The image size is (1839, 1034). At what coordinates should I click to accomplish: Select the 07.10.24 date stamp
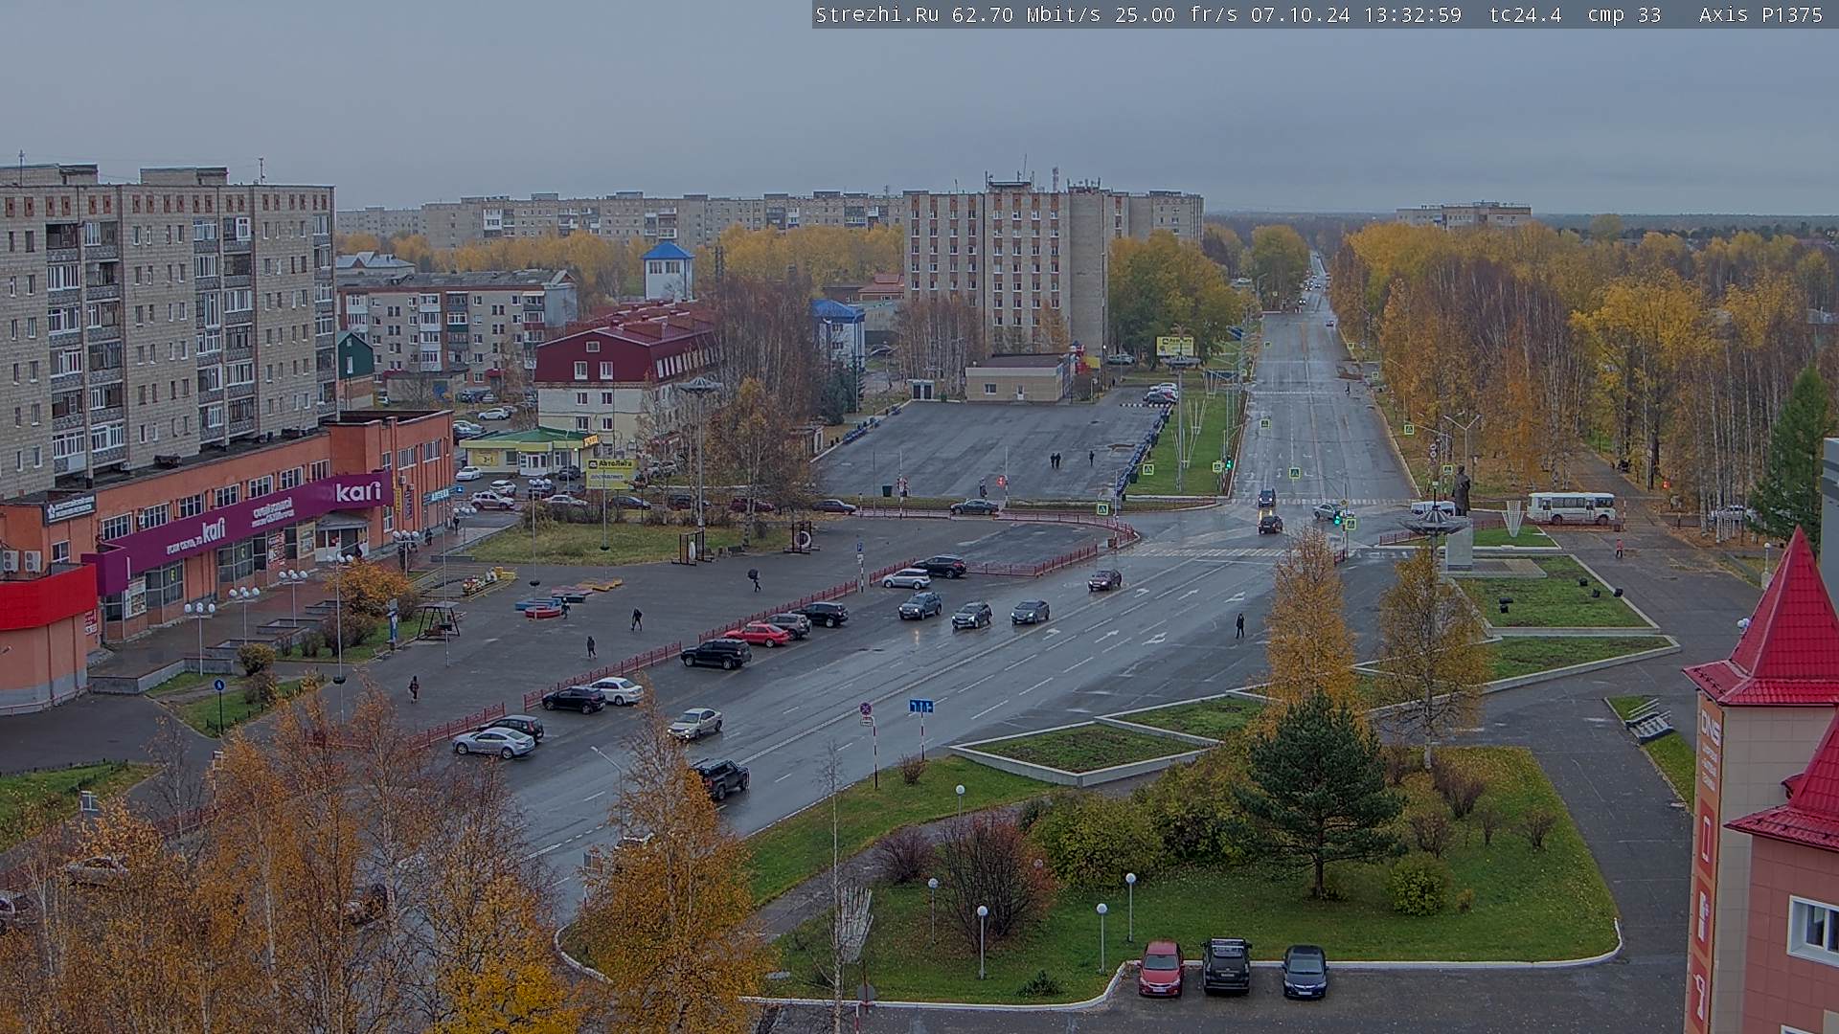tap(1300, 14)
